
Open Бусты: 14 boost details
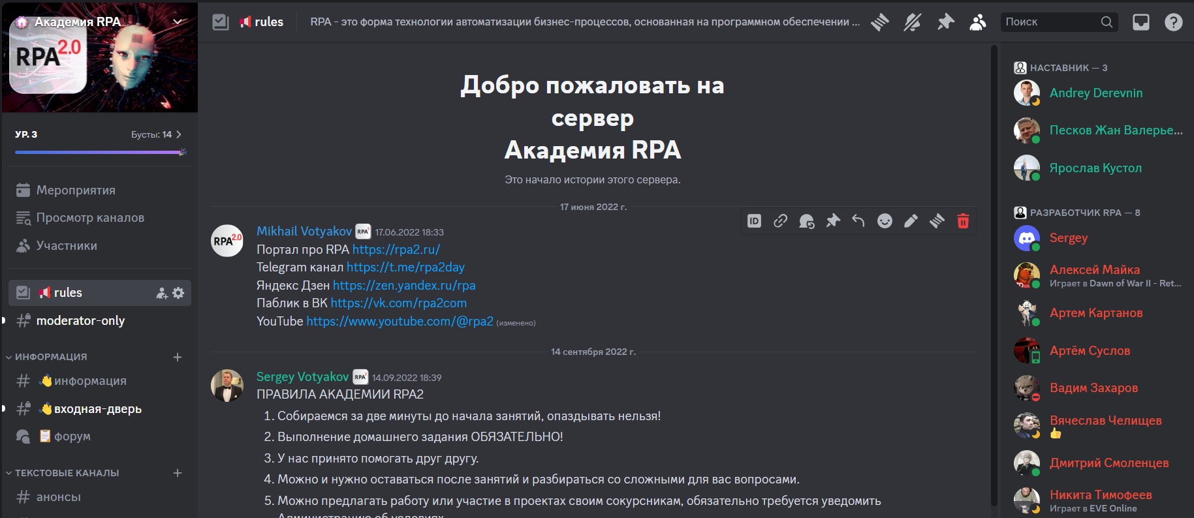pos(157,134)
